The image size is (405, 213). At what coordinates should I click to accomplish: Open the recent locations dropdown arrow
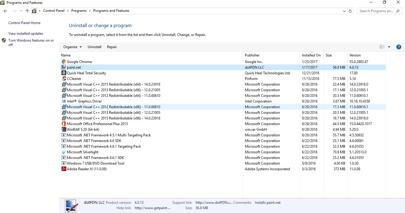21,11
